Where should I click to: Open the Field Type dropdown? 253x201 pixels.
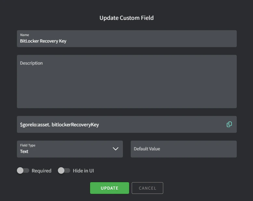tap(70, 149)
